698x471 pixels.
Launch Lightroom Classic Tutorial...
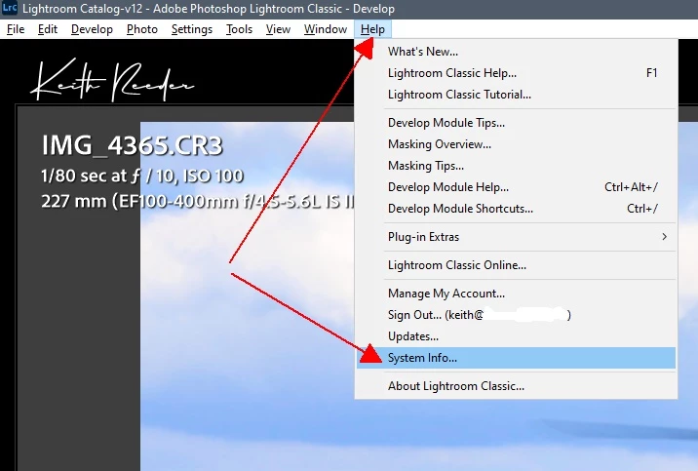tap(516, 95)
